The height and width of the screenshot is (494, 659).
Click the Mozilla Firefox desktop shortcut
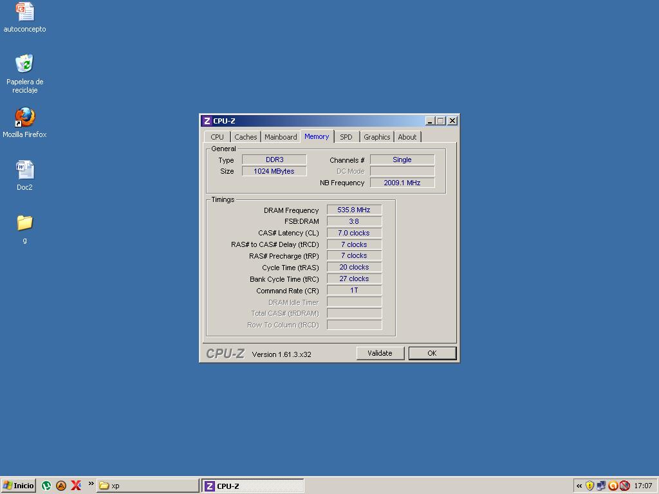click(24, 118)
